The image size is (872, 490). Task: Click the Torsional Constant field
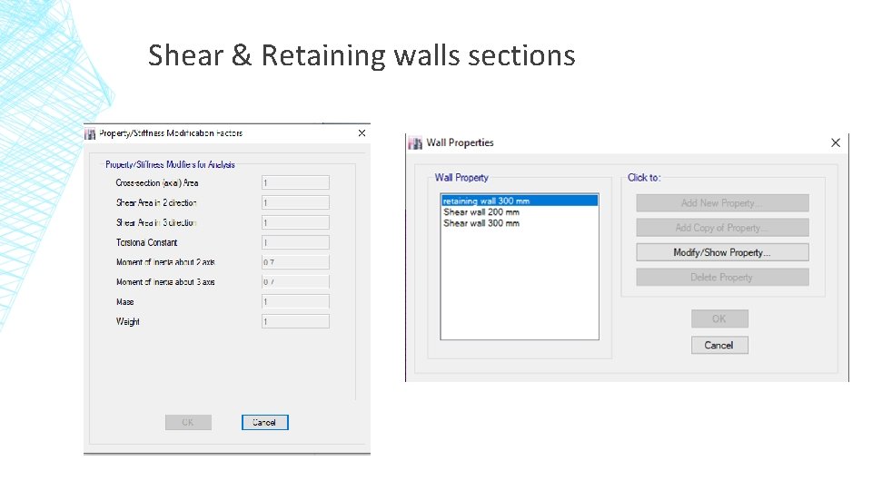(295, 242)
